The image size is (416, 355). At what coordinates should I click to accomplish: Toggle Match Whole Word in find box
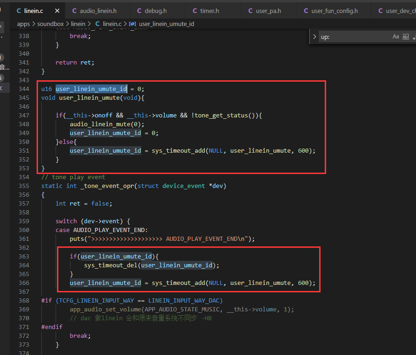406,37
